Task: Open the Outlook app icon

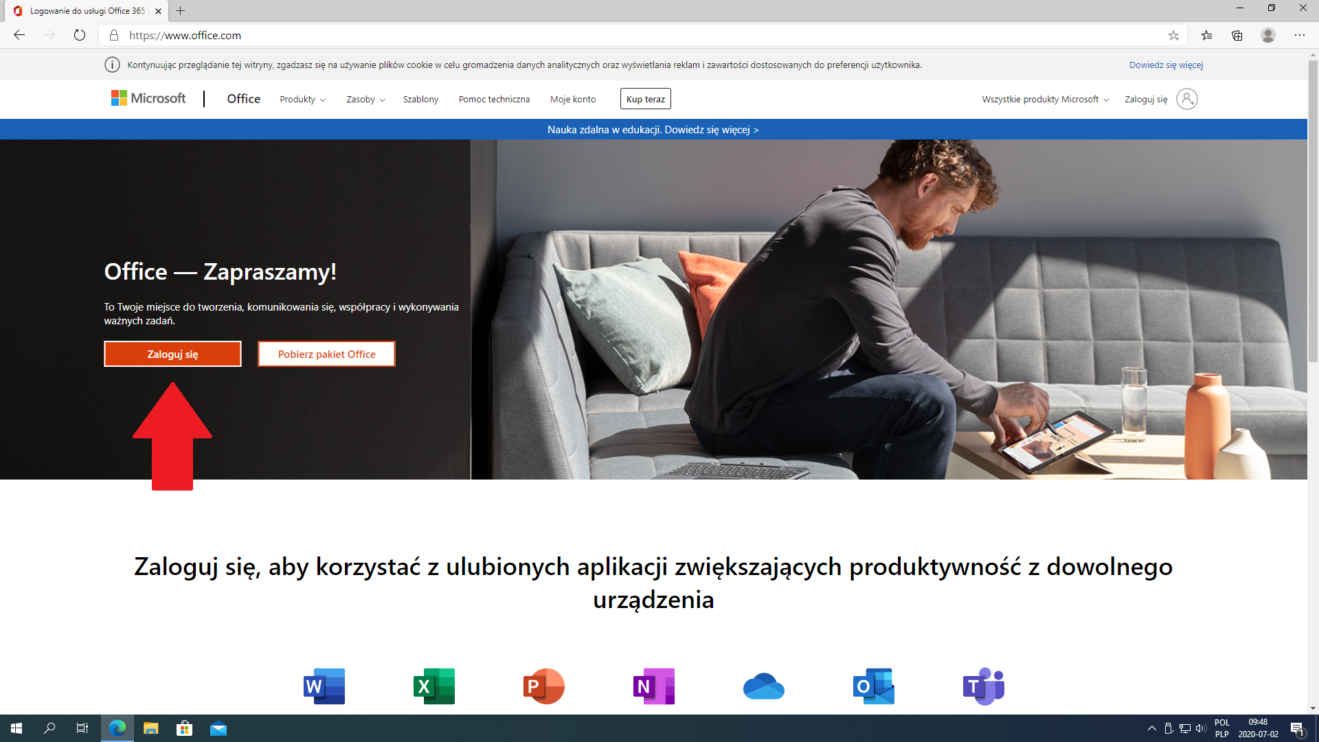Action: pos(873,686)
